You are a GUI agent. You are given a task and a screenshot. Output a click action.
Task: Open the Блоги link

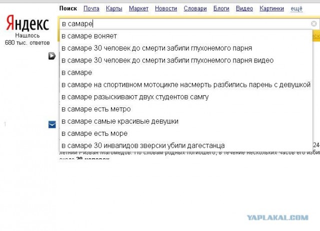point(221,9)
